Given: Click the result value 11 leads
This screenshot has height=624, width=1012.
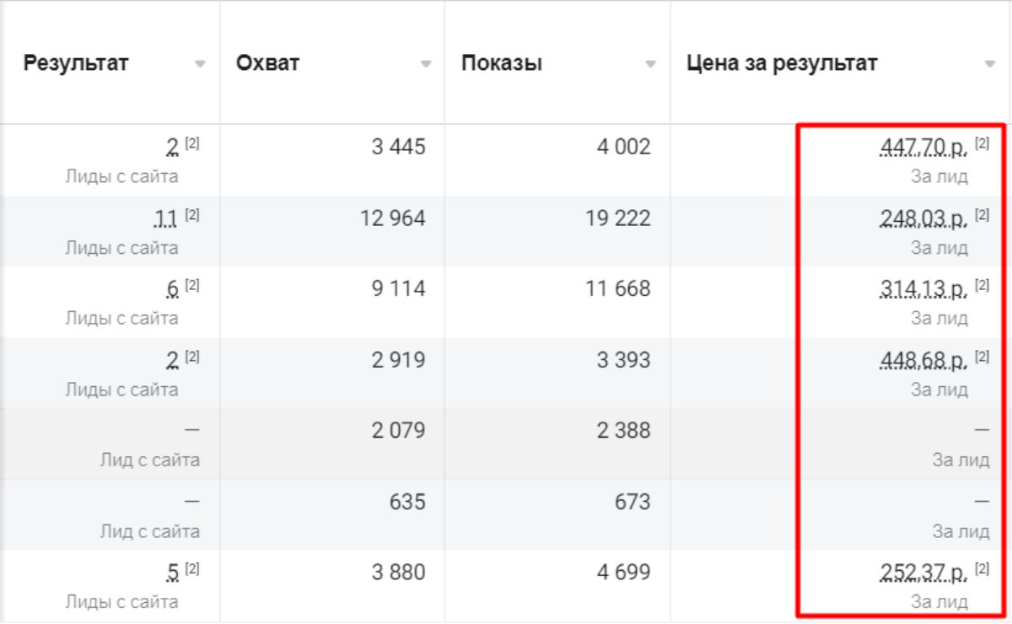Looking at the screenshot, I should [x=166, y=219].
